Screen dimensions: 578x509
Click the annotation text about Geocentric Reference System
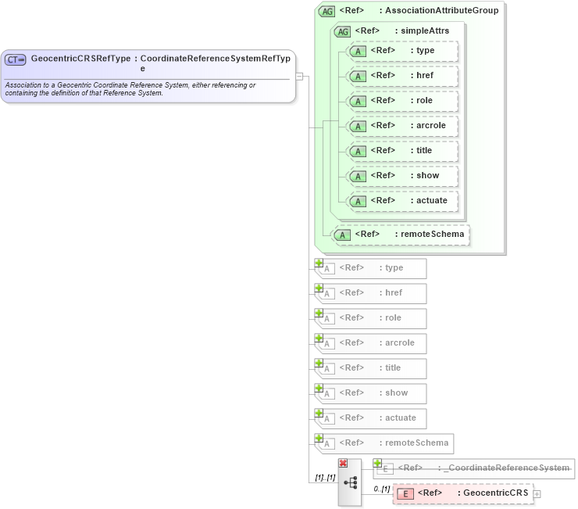130,89
